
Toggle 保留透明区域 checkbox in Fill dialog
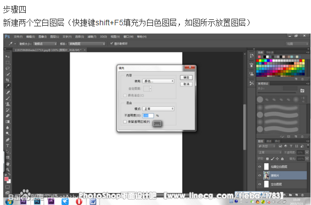pyautogui.click(x=125, y=122)
